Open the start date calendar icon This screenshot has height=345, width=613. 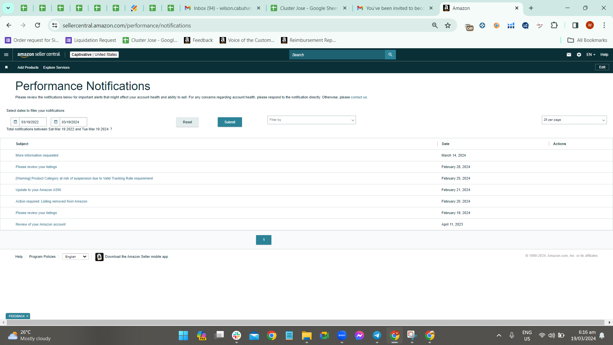pyautogui.click(x=15, y=122)
